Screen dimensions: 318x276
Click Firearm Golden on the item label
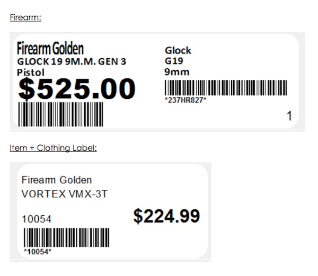tap(57, 180)
